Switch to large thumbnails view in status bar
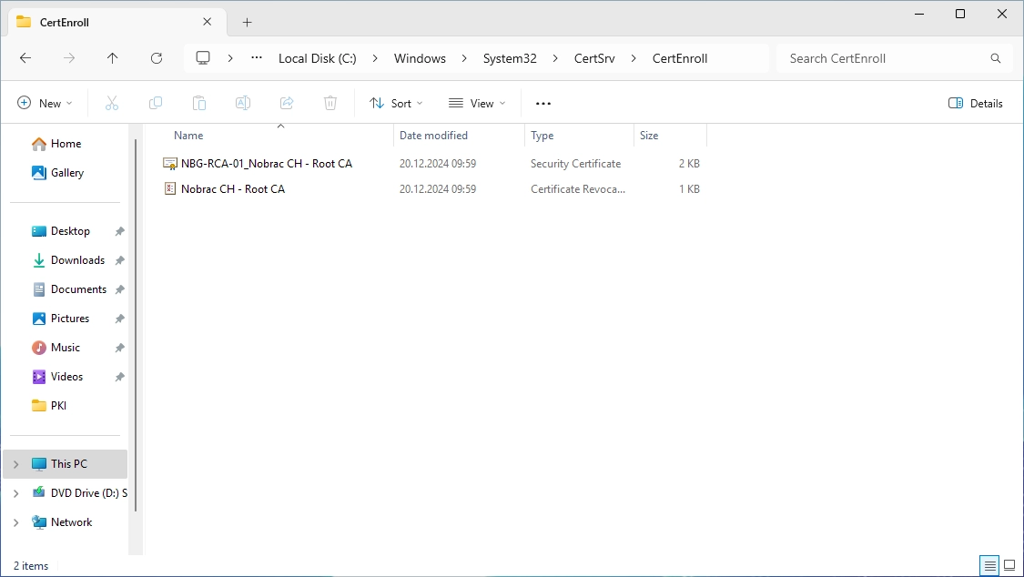 [x=1009, y=565]
